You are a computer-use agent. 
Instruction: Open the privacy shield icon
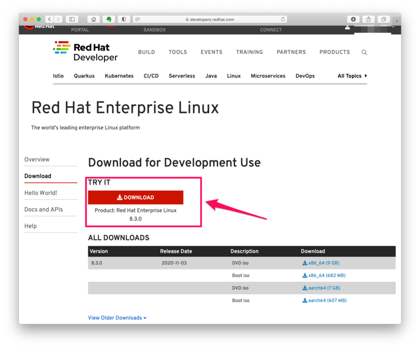click(124, 19)
